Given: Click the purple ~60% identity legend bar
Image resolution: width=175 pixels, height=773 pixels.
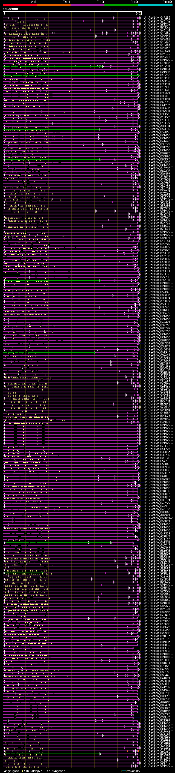Looking at the screenshot, I should [88, 5].
